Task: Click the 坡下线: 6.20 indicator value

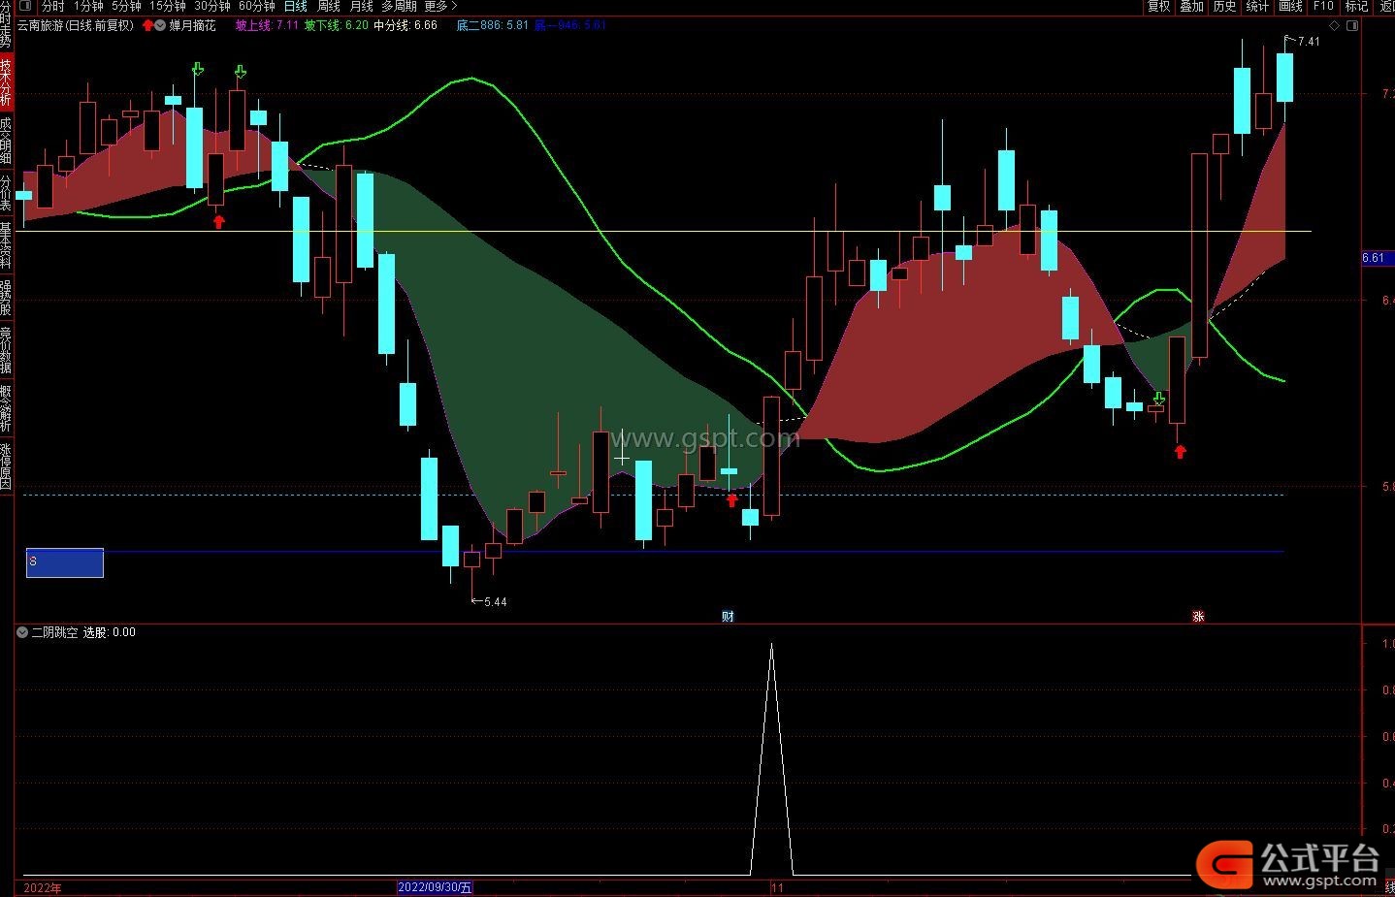Action: (x=337, y=25)
